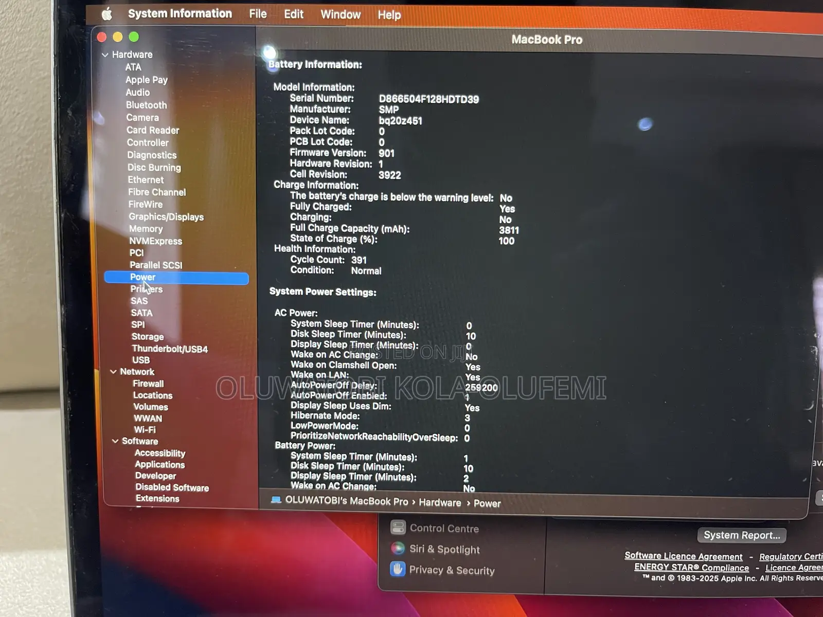Open the Software Licence Agreement link
Viewport: 823px width, 617px height.
[684, 556]
